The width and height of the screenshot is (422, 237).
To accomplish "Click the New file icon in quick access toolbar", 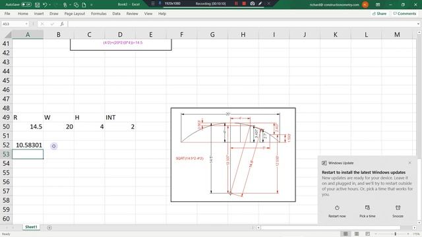I will (x=84, y=5).
